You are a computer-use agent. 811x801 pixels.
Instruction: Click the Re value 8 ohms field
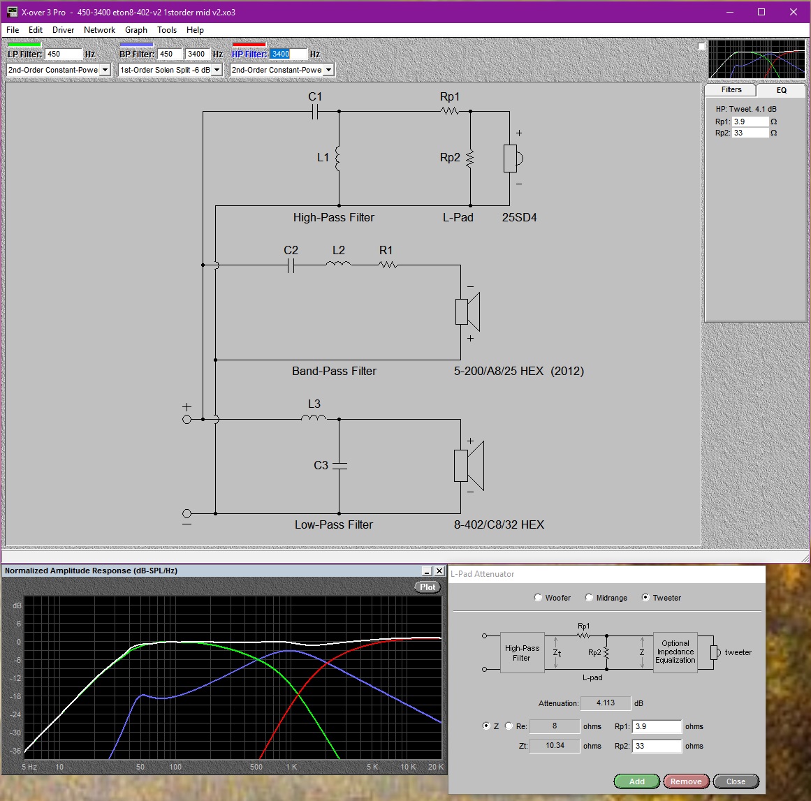[x=555, y=726]
